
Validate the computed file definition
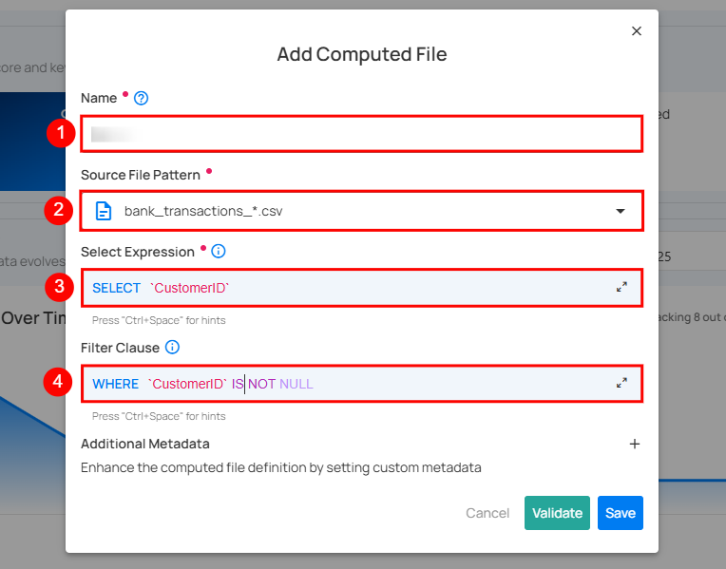(x=557, y=513)
